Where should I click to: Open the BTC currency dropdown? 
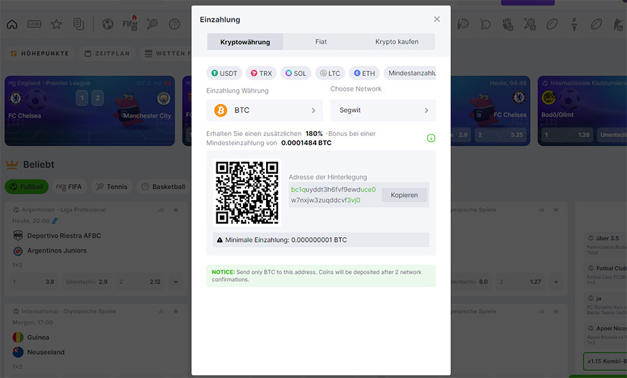pyautogui.click(x=265, y=110)
